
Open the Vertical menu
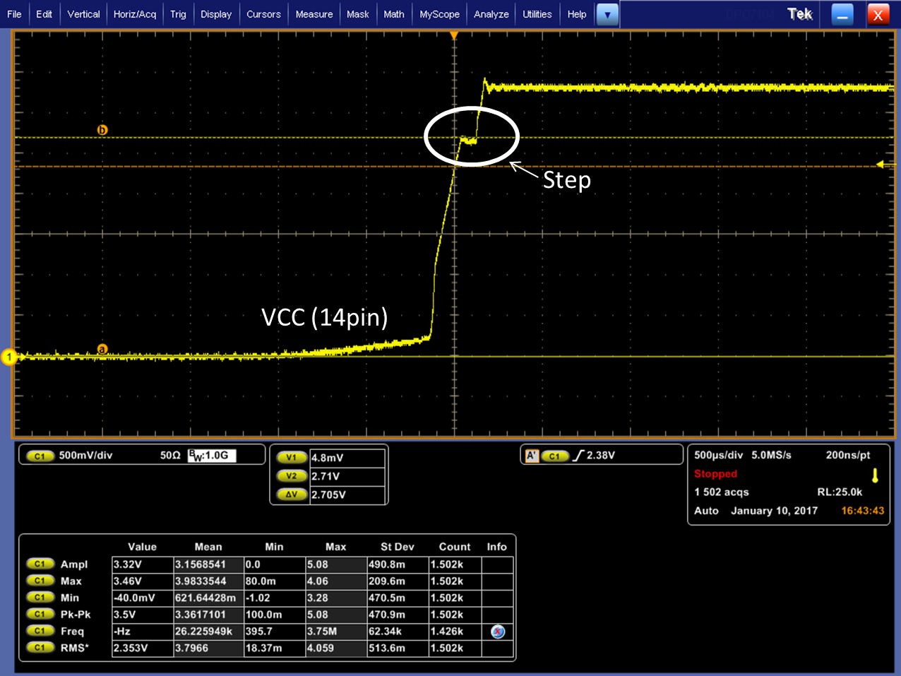pos(83,14)
